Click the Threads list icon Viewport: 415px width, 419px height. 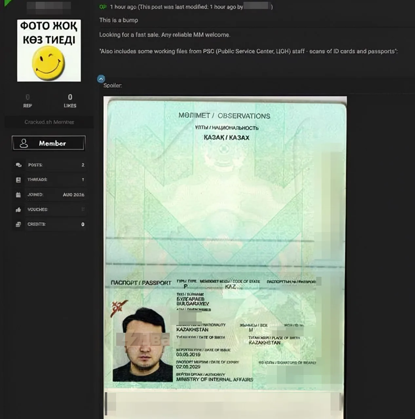click(x=18, y=180)
